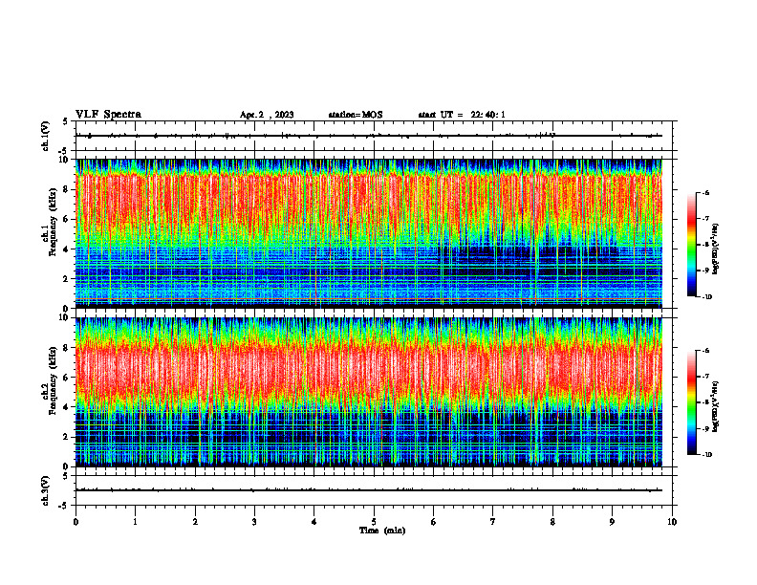Click time axis tick label "7"

pyautogui.click(x=493, y=522)
